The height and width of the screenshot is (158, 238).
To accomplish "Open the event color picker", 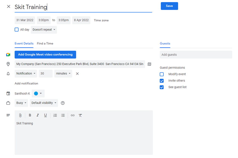I will 38,94.
